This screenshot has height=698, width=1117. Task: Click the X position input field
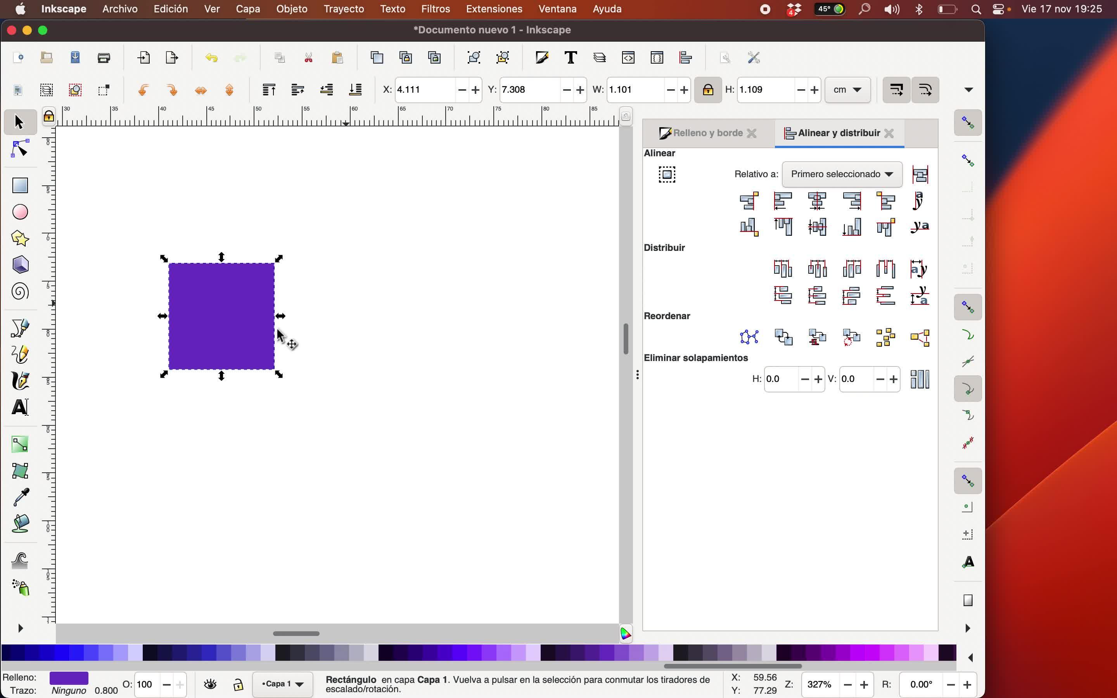click(425, 90)
